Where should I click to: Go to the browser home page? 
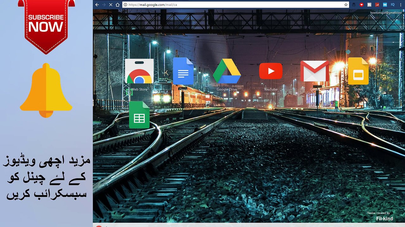tap(118, 5)
